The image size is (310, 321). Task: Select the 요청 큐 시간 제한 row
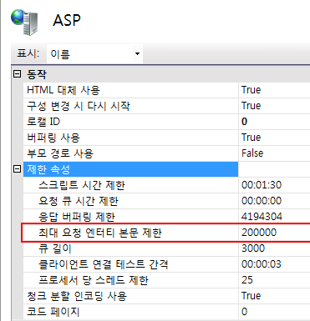pyautogui.click(x=166, y=201)
